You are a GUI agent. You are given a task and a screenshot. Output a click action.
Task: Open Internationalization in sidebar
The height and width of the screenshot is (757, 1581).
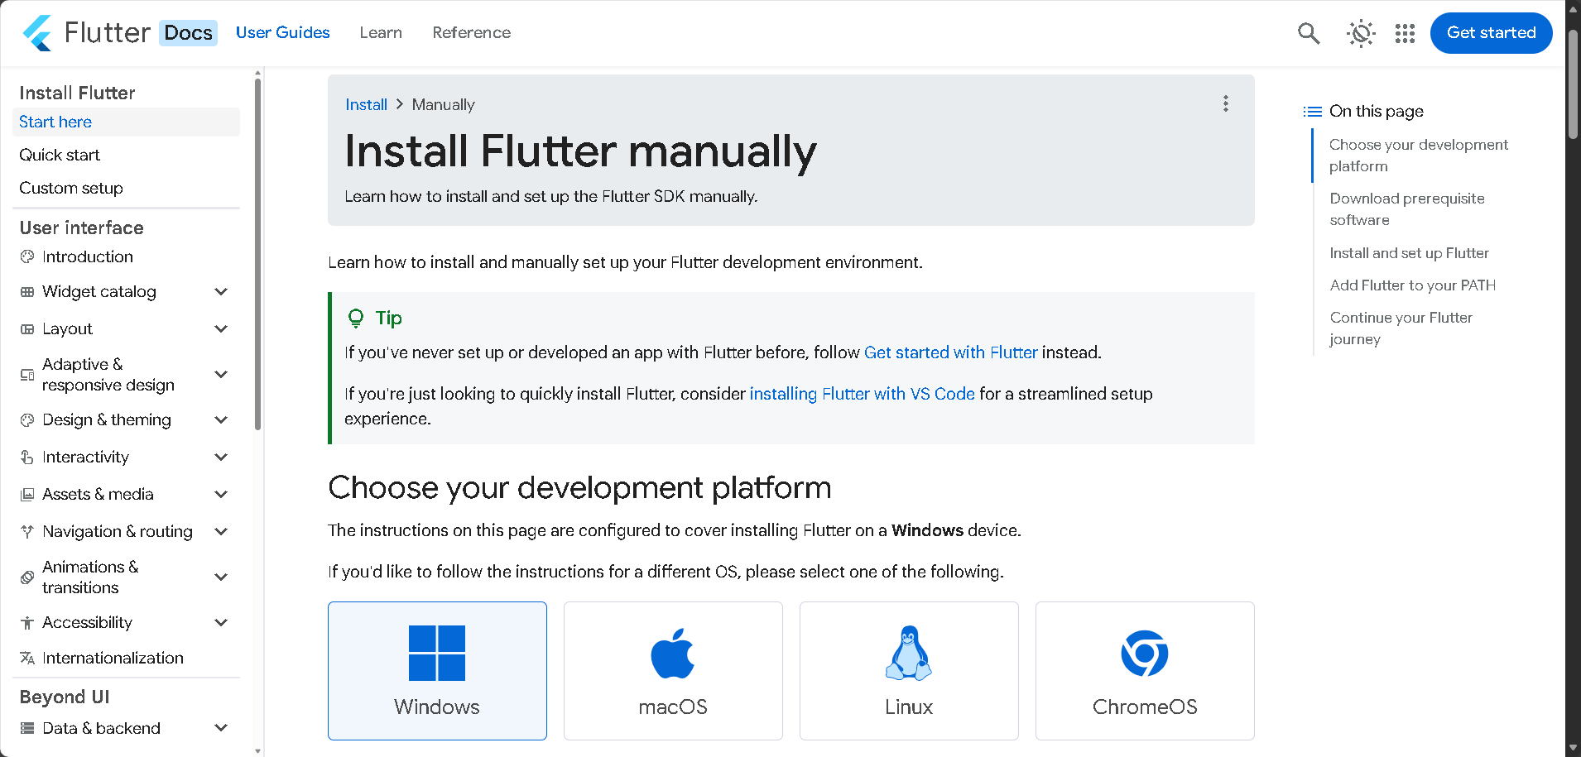pyautogui.click(x=113, y=658)
